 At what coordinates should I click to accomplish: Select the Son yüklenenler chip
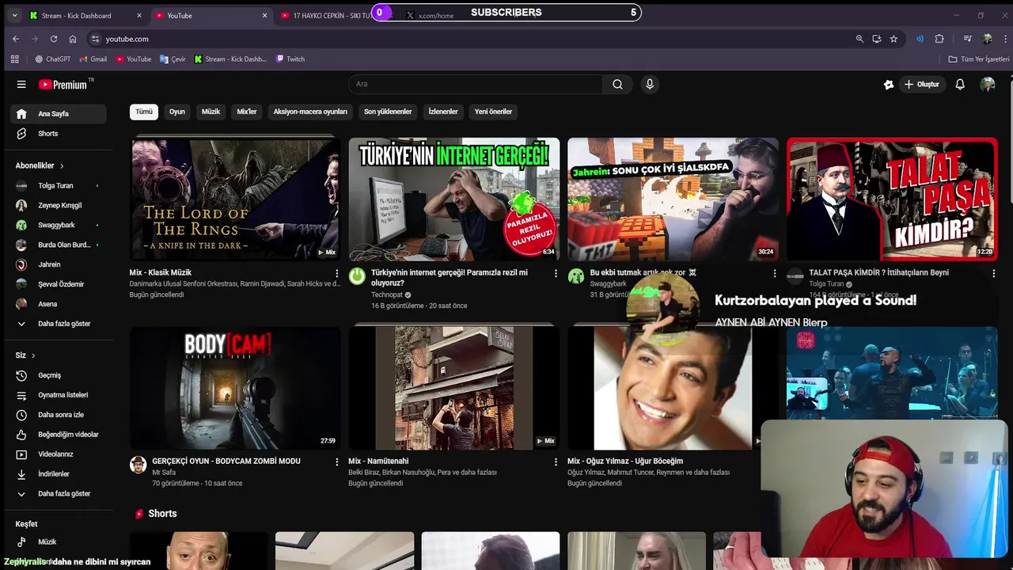tap(388, 112)
